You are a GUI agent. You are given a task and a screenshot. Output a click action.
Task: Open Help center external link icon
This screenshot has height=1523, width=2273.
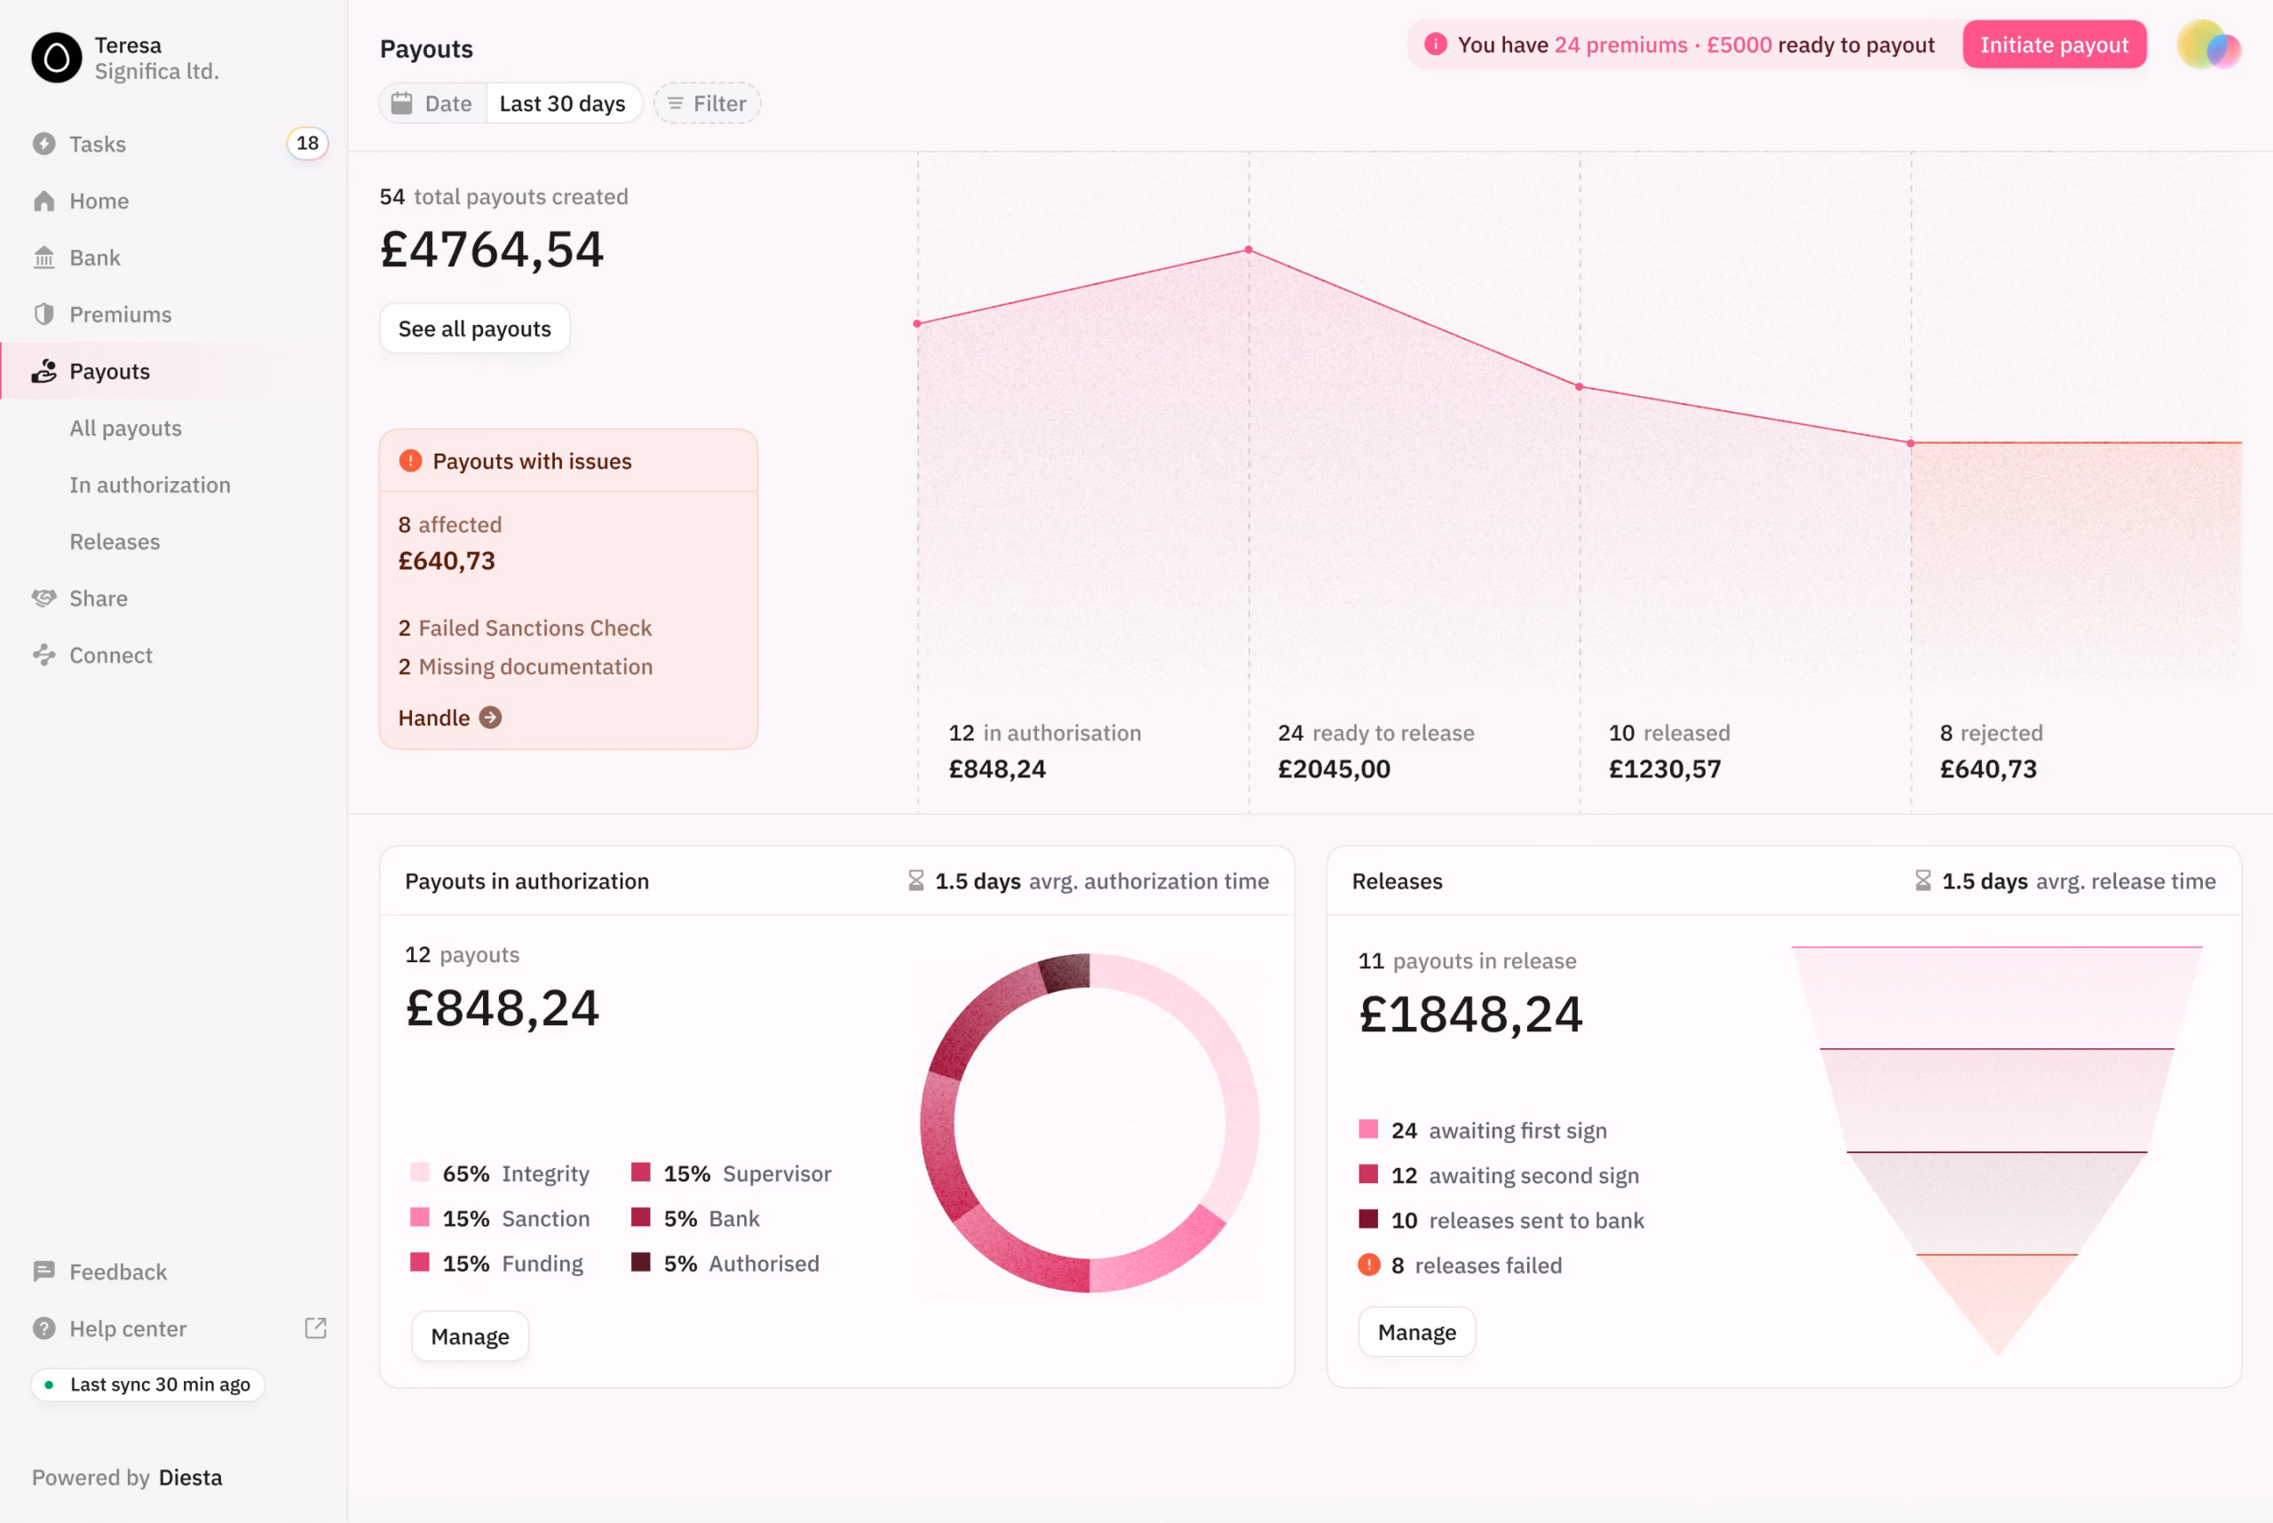point(315,1328)
